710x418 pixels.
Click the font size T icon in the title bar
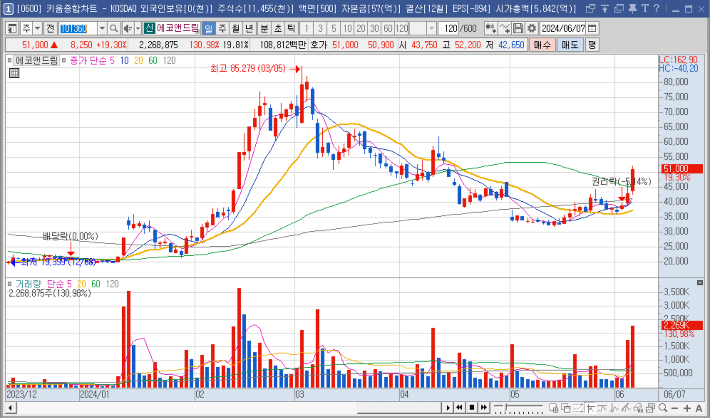[645, 9]
